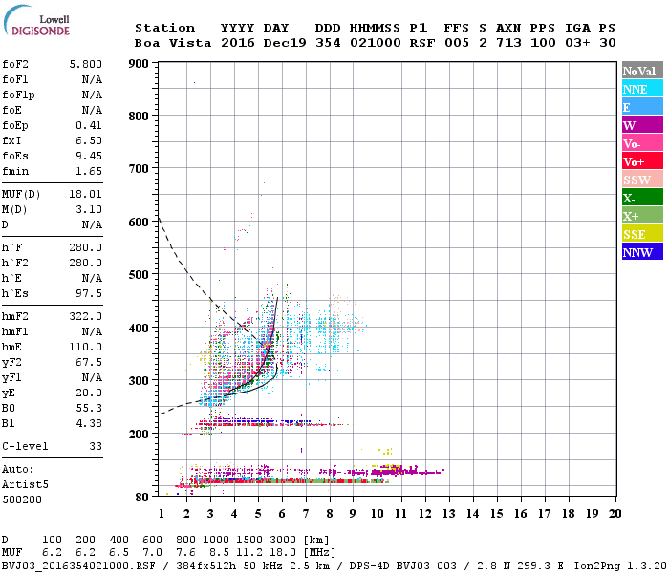Select the SSW legend swatch
Screen dimensions: 669x573
(642, 180)
